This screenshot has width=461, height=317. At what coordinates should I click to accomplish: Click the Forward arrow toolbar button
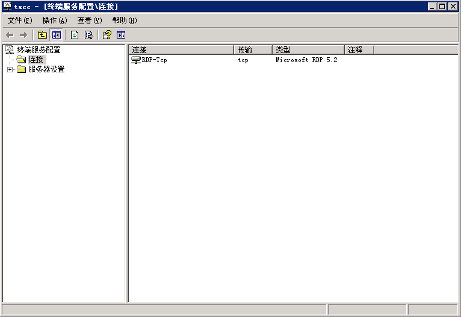pos(23,36)
